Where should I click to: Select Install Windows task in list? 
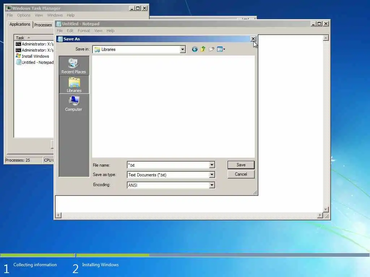click(33, 56)
